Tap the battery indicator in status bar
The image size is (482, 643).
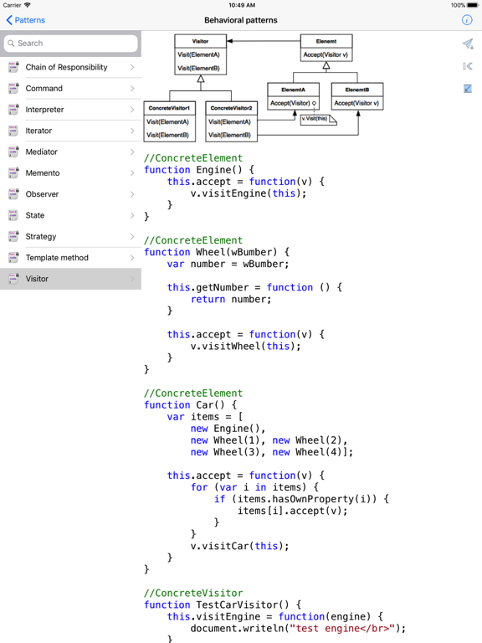pyautogui.click(x=473, y=5)
